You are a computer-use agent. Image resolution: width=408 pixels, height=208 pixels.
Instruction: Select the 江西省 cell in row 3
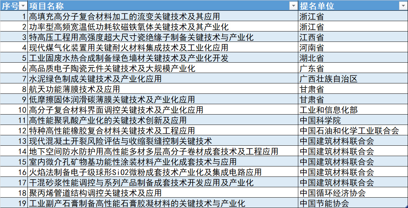click(312, 37)
